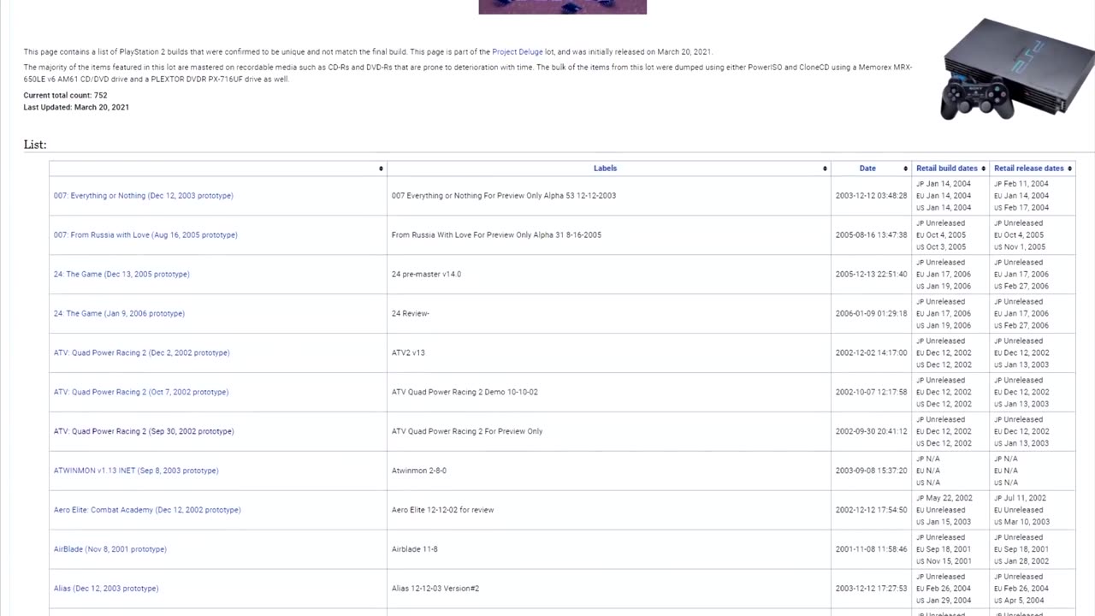Image resolution: width=1095 pixels, height=616 pixels.
Task: Select date '2002-12-12 17:54:50'
Action: (x=871, y=510)
